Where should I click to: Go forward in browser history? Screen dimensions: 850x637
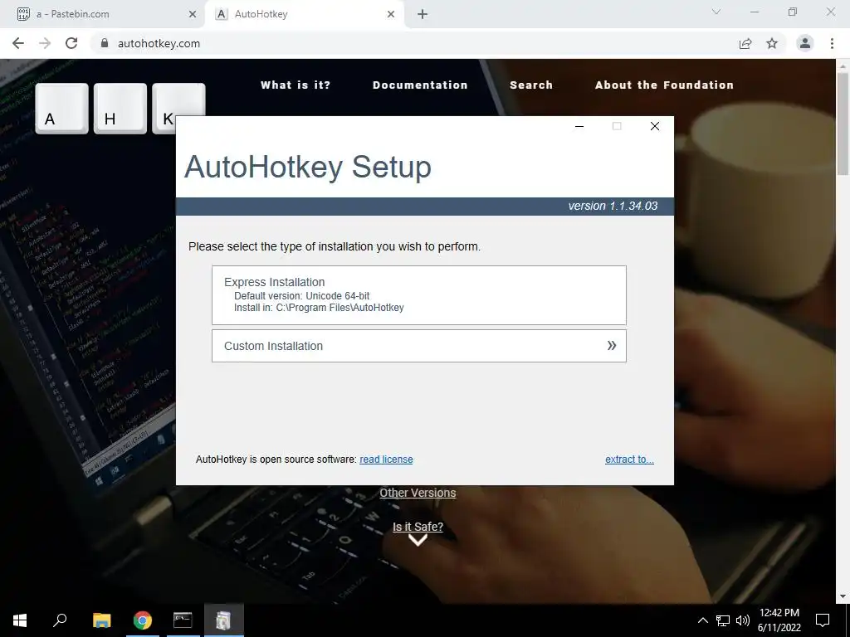45,43
